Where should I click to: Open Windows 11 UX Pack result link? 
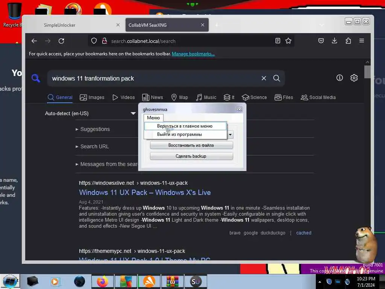[x=145, y=192]
